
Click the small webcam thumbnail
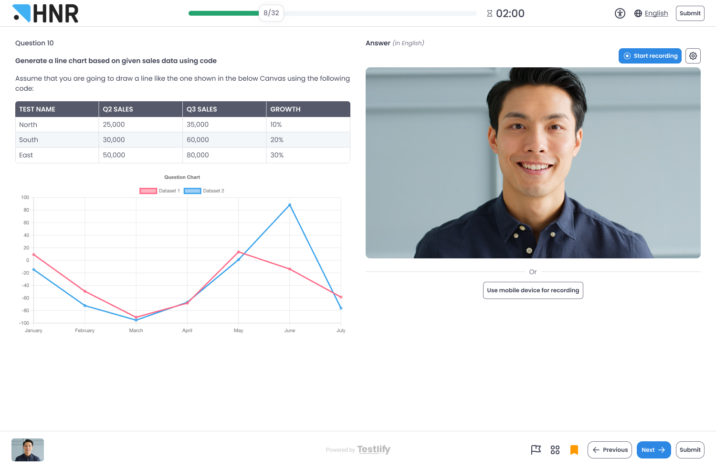[28, 450]
